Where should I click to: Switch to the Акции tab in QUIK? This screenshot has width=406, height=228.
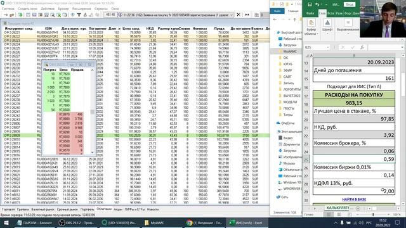pyautogui.click(x=118, y=210)
